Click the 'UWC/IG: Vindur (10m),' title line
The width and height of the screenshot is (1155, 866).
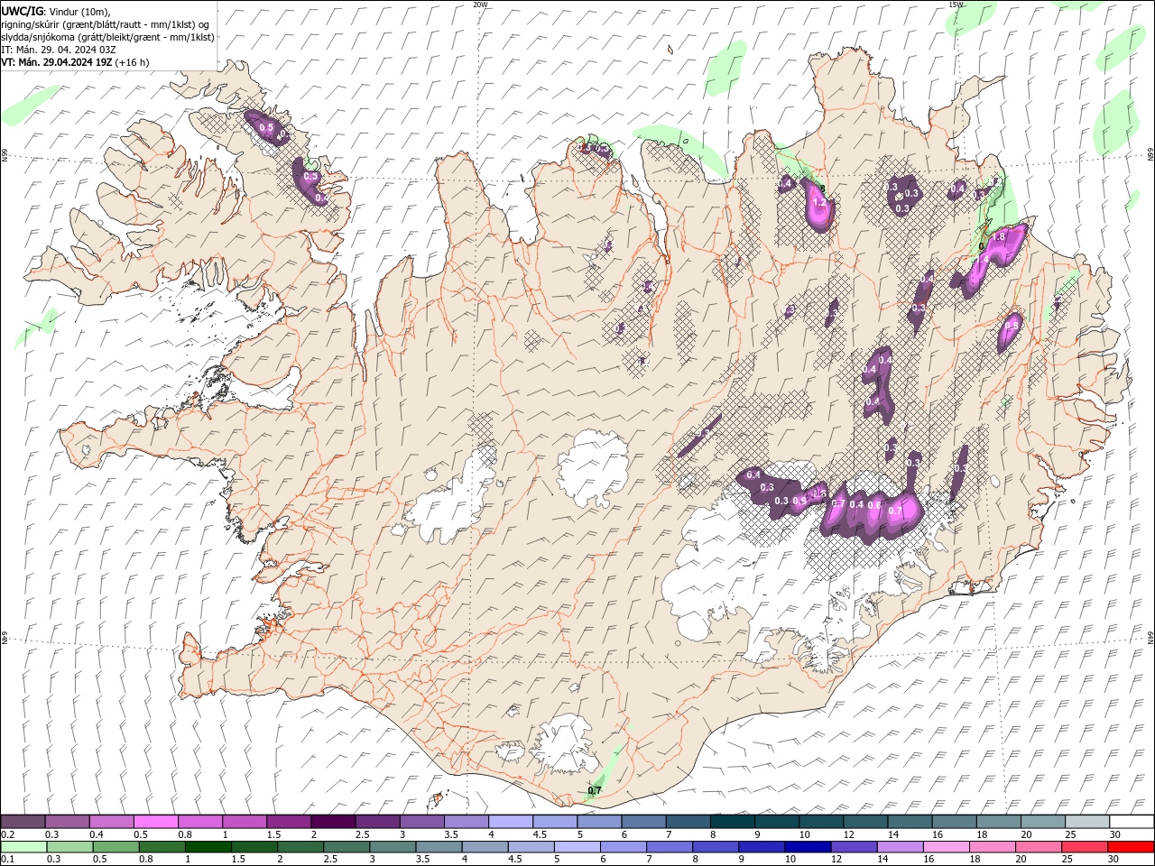(56, 11)
